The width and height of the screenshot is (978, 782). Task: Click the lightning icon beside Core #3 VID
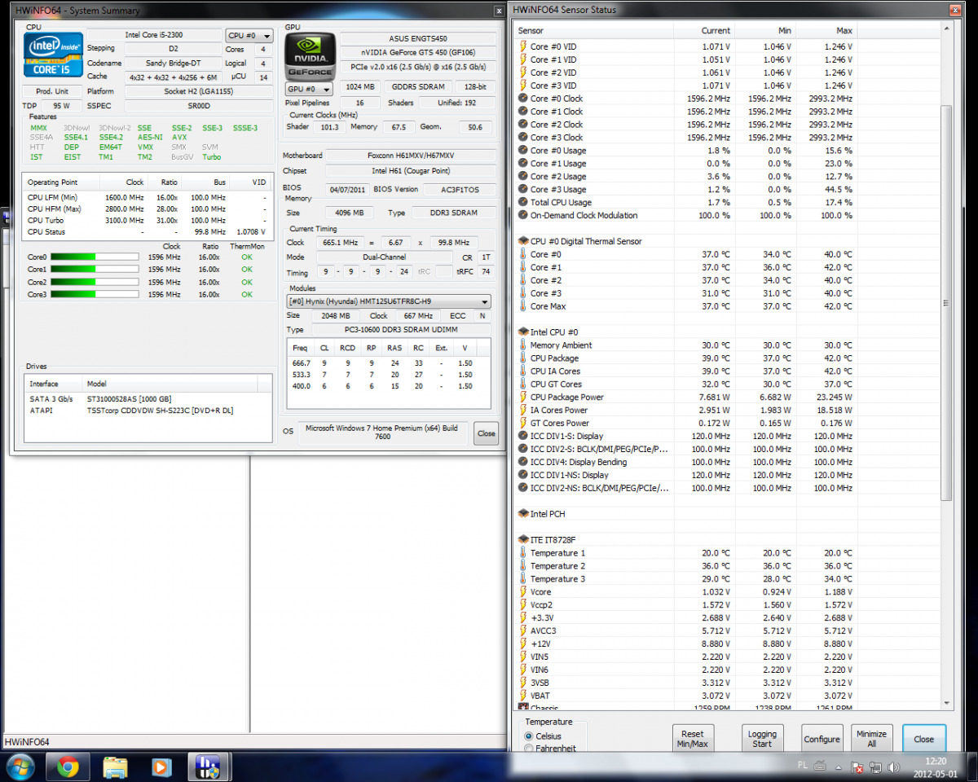(x=523, y=86)
